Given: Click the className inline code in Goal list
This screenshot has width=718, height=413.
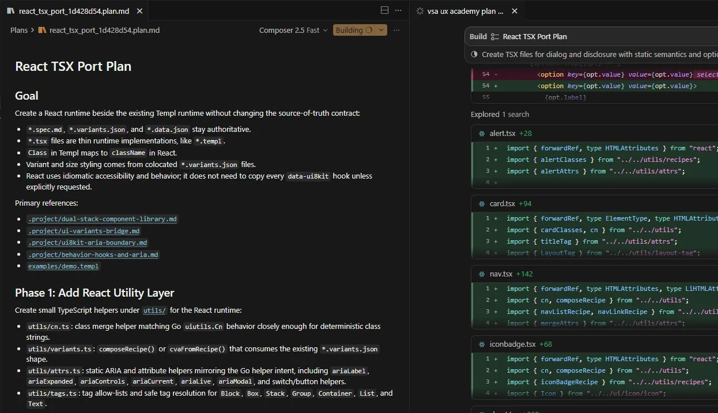Looking at the screenshot, I should coord(128,153).
